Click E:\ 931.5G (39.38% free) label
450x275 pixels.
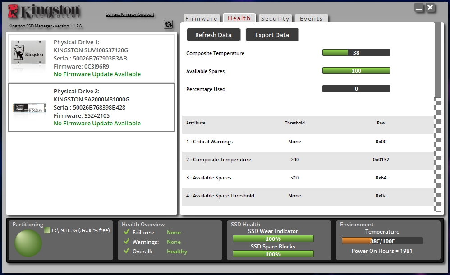[x=81, y=230]
